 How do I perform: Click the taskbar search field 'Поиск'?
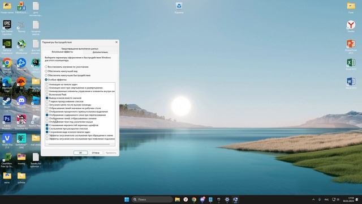[152, 199]
